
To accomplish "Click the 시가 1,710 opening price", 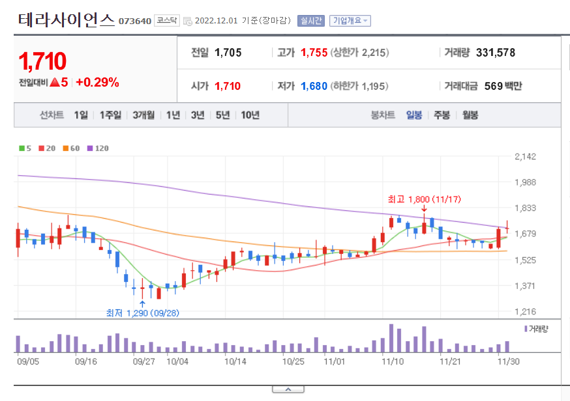I will click(228, 86).
